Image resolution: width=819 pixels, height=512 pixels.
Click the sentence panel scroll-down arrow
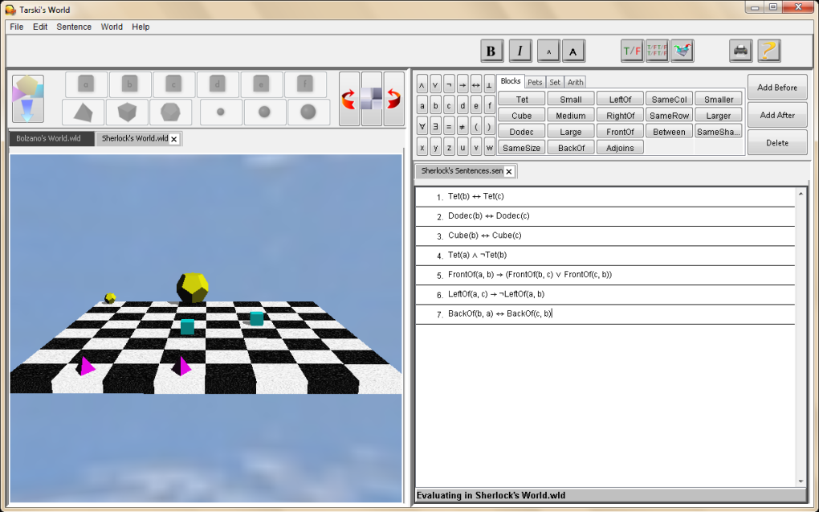point(801,481)
